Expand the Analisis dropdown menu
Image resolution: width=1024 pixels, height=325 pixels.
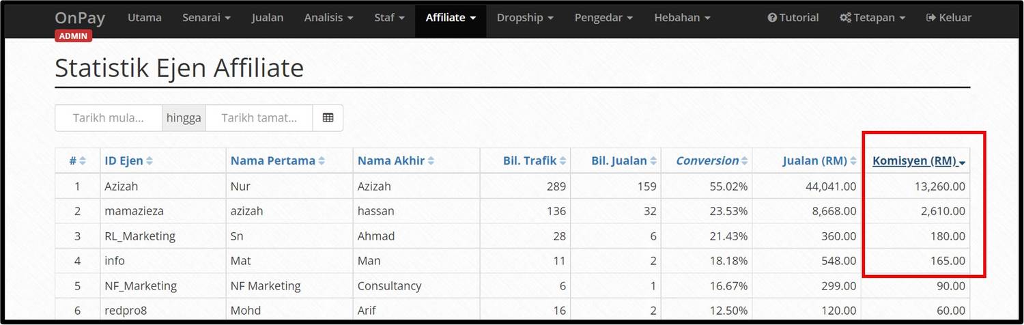click(328, 18)
